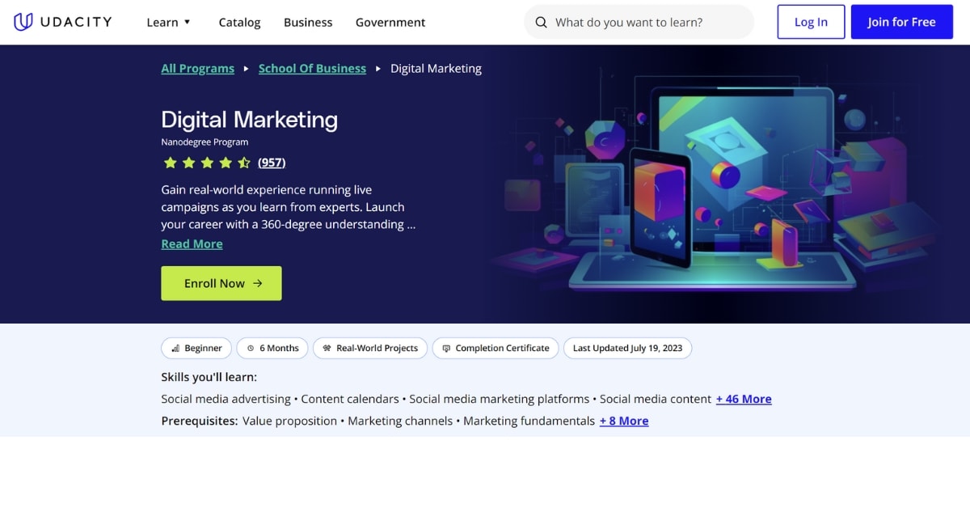970x508 pixels.
Task: Expand the Learn dropdown menu
Action: [168, 23]
